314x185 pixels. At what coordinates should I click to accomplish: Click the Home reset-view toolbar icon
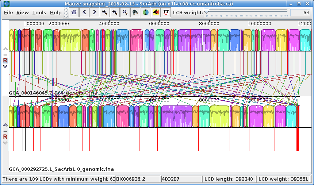pos(74,12)
